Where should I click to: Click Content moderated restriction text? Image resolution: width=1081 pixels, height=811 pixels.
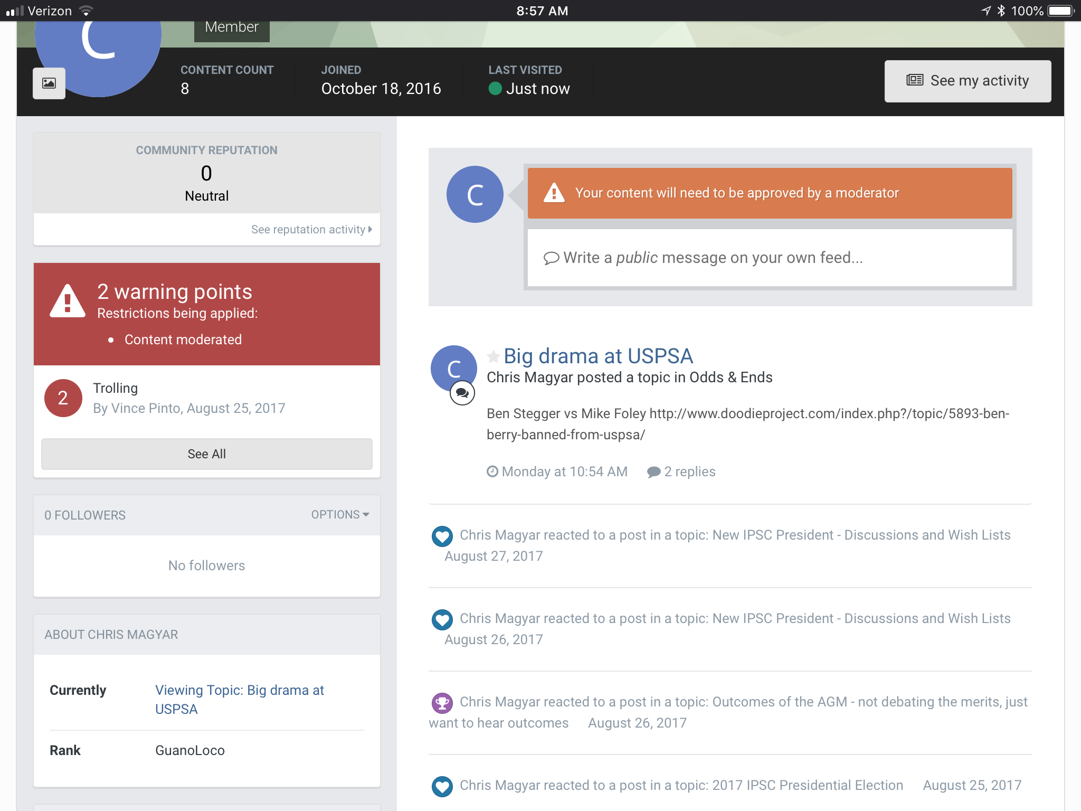(x=183, y=340)
